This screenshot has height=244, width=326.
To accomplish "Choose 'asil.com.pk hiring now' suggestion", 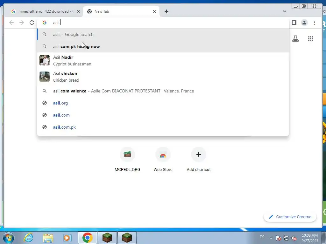I will [x=163, y=46].
